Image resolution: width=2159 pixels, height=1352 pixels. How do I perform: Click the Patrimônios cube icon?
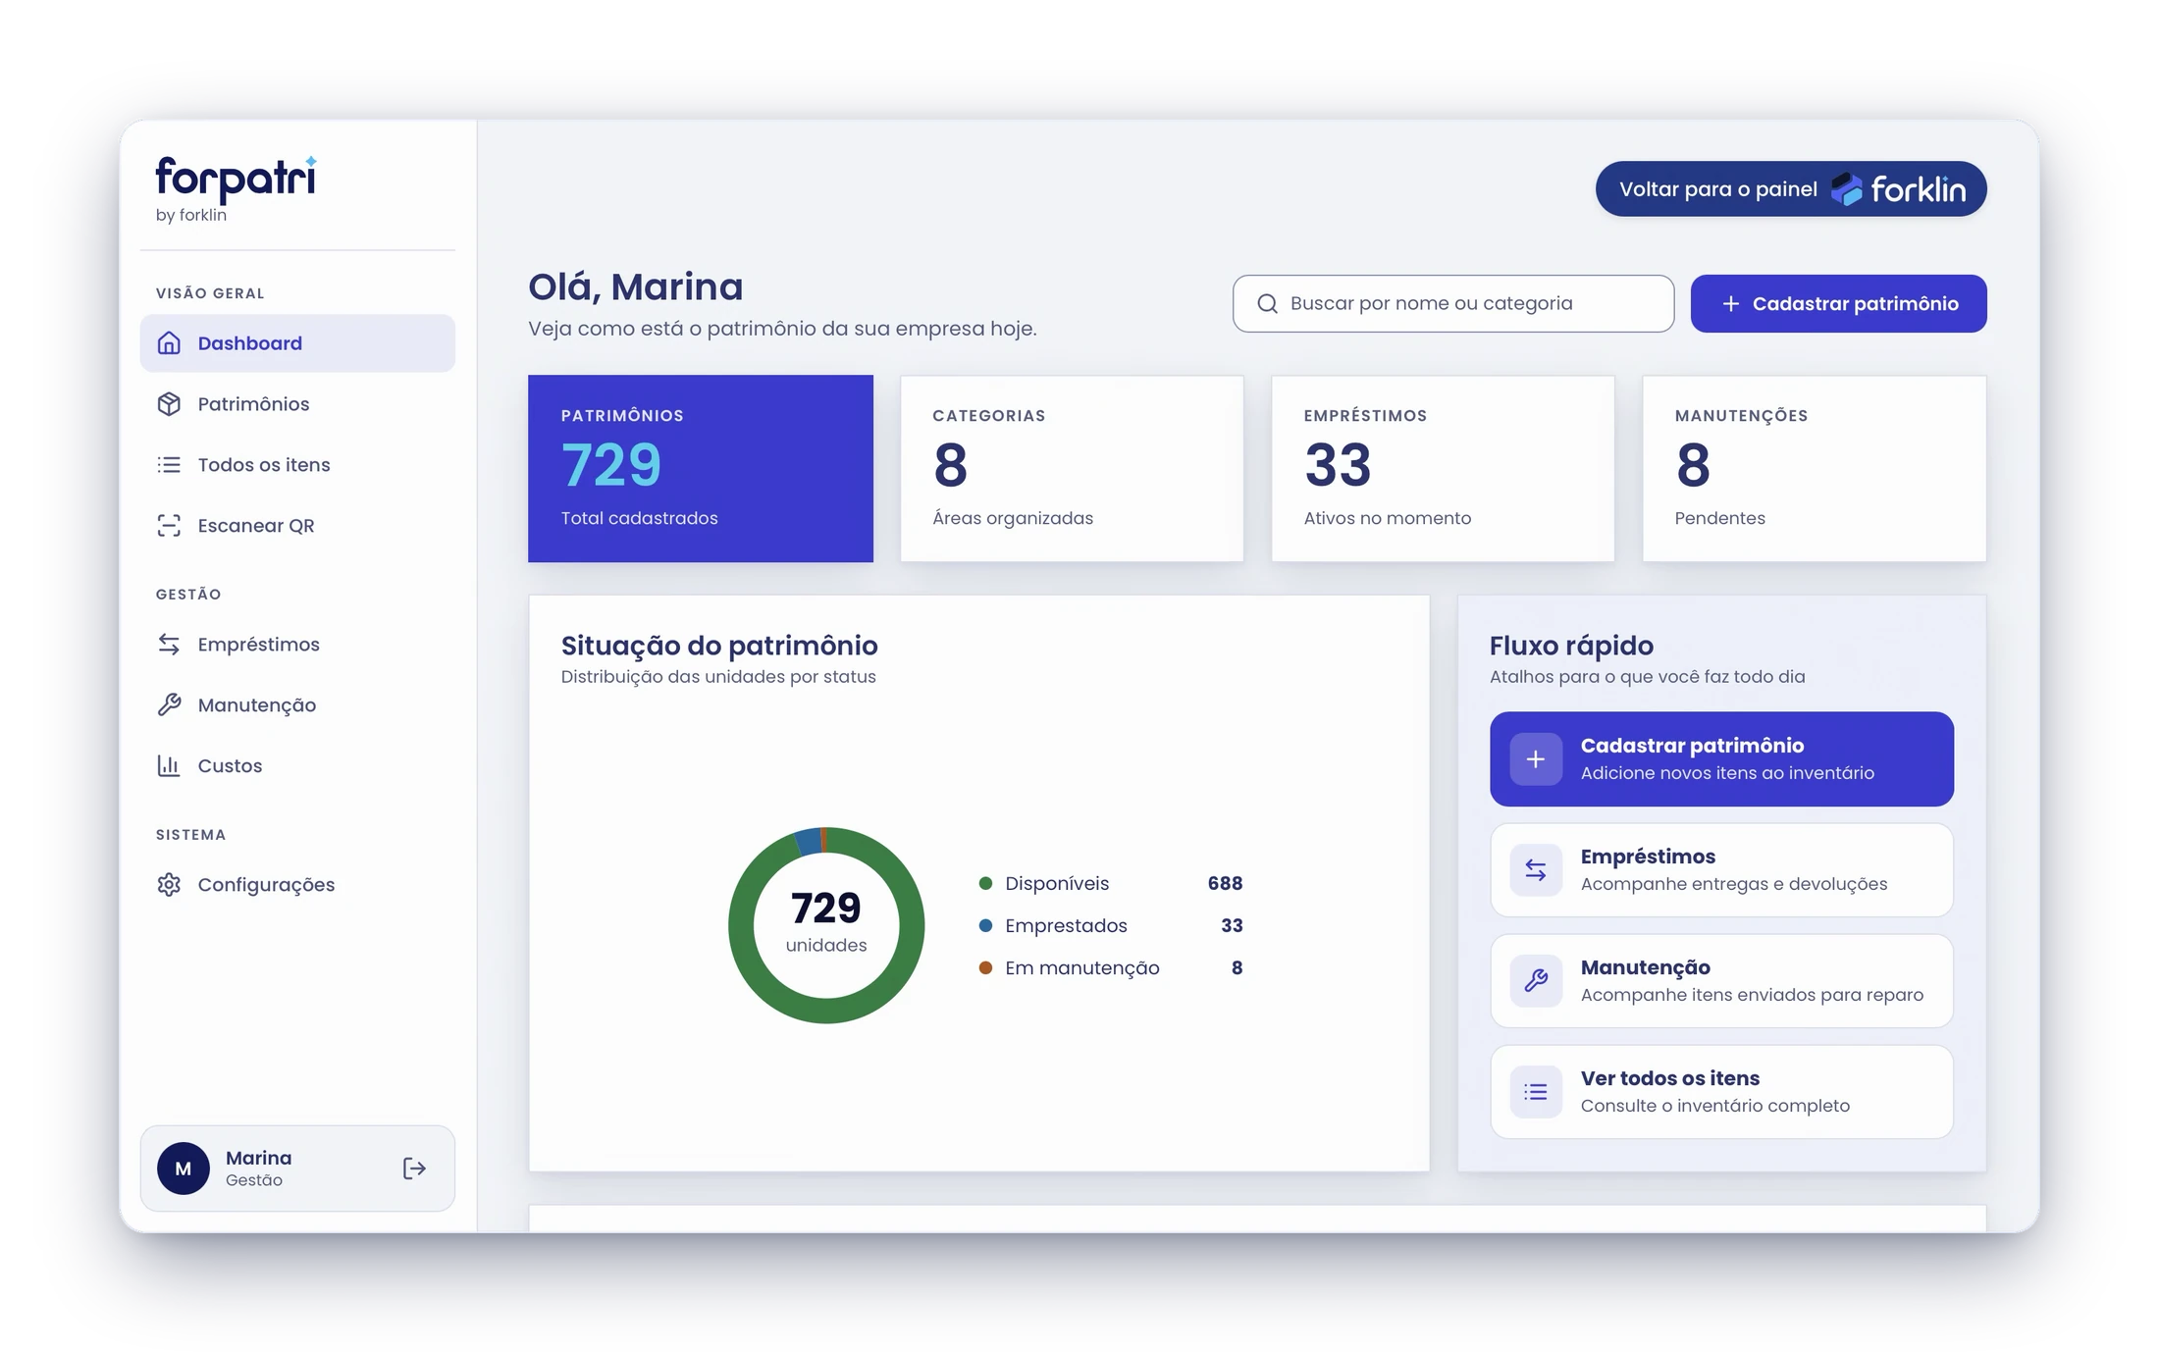[169, 403]
